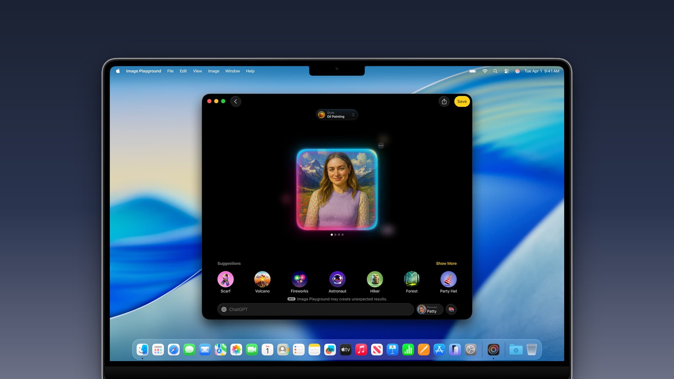Open News from the Dock

click(377, 350)
